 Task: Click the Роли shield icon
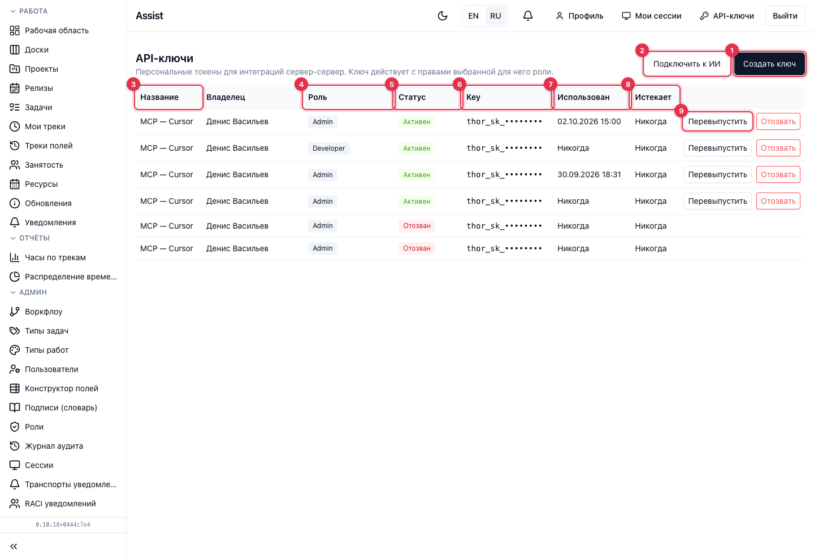(x=15, y=427)
